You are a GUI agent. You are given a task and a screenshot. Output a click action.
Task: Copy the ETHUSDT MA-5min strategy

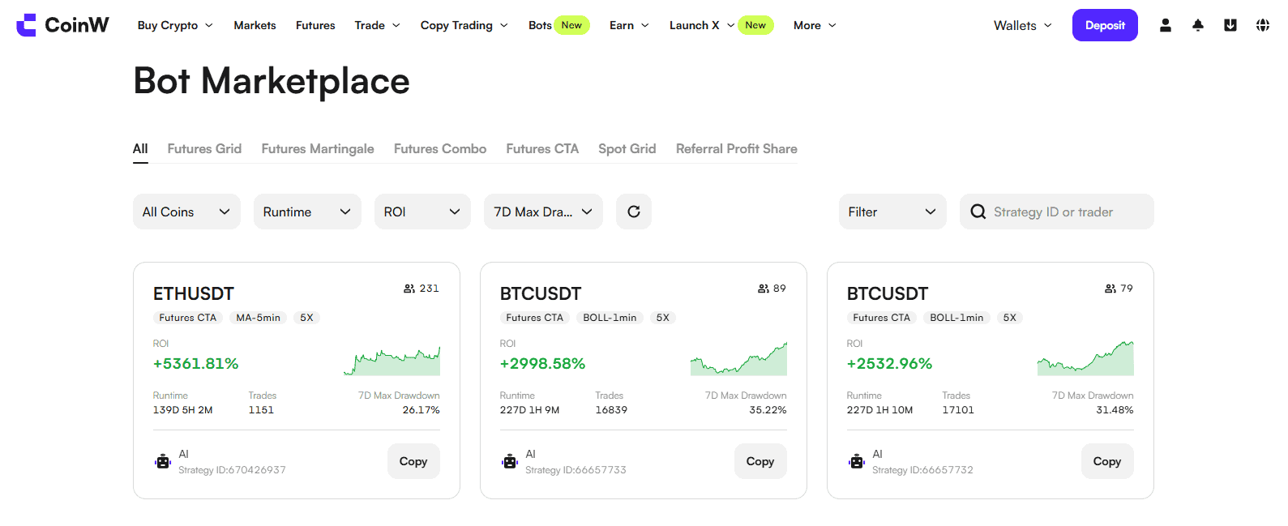point(413,461)
